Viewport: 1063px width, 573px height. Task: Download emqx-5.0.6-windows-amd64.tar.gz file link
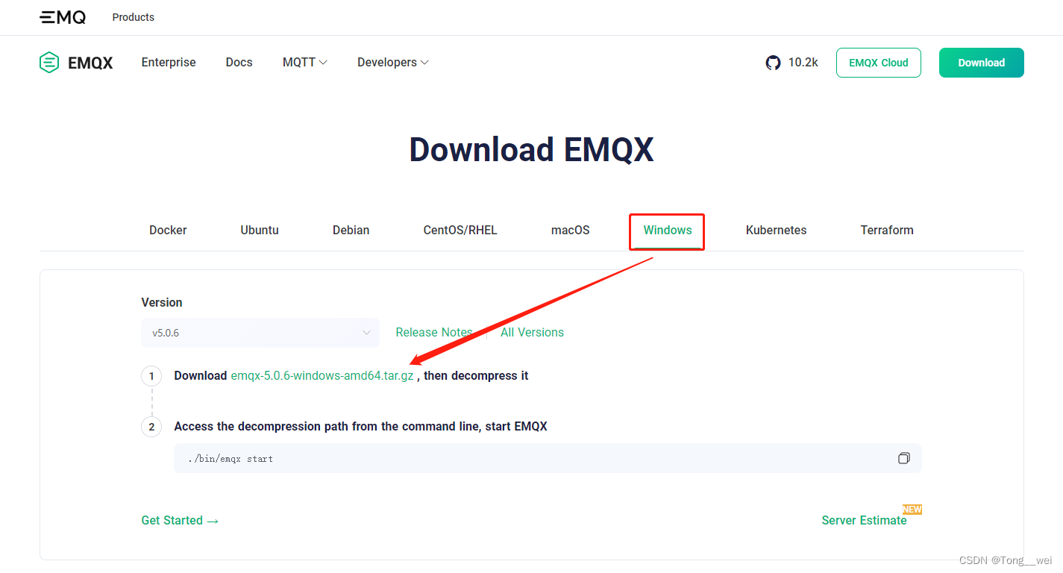click(322, 376)
